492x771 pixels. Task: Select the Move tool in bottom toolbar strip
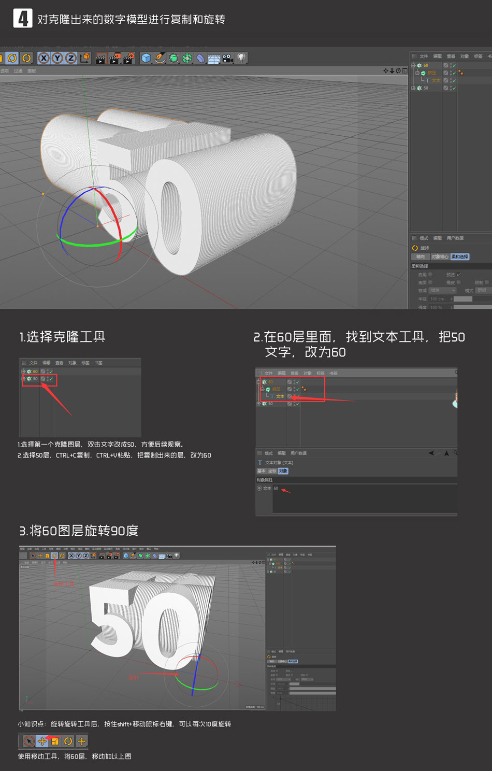(x=42, y=741)
